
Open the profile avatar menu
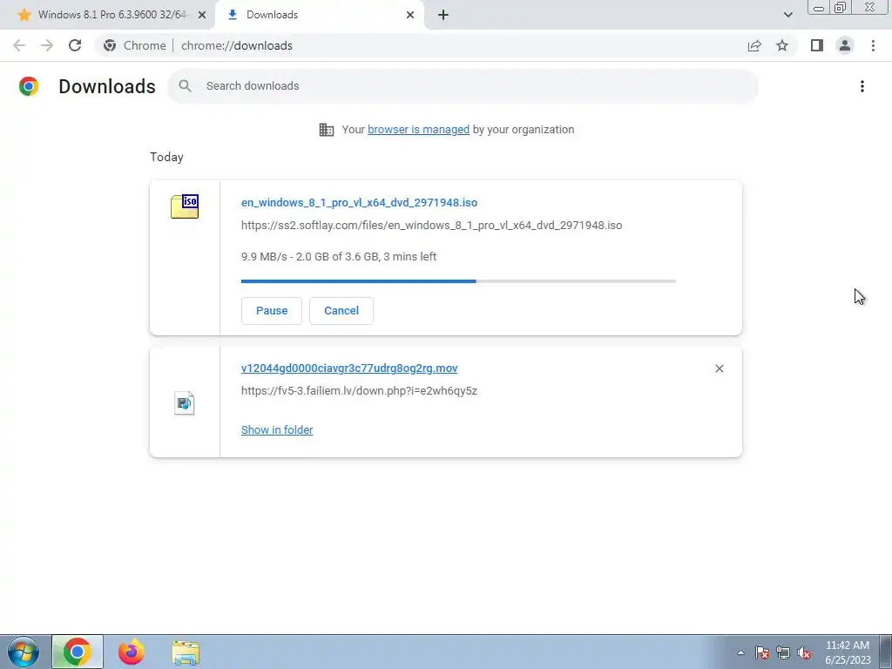click(x=845, y=45)
